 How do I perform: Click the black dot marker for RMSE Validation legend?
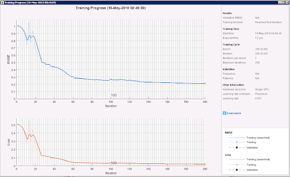pos(237,148)
